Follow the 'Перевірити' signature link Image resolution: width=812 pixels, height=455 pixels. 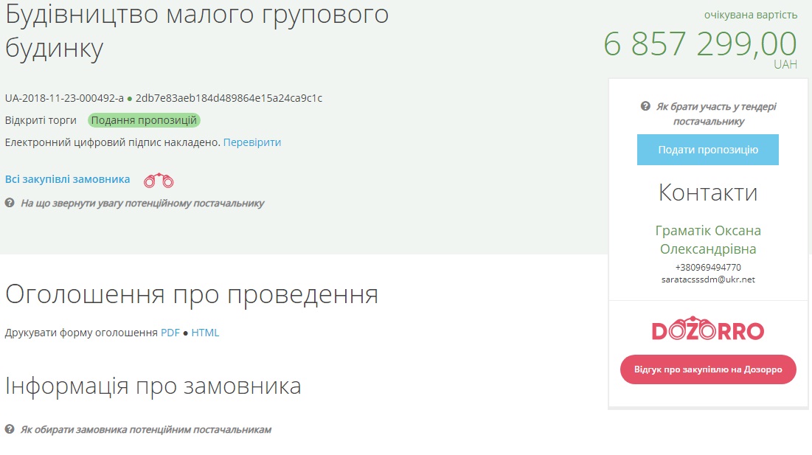coord(252,142)
